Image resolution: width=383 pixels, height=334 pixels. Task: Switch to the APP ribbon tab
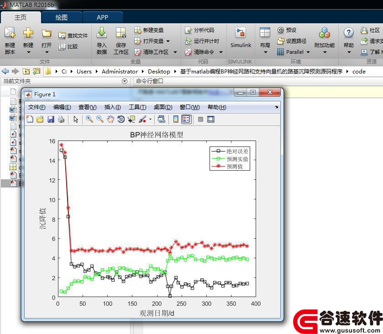102,17
